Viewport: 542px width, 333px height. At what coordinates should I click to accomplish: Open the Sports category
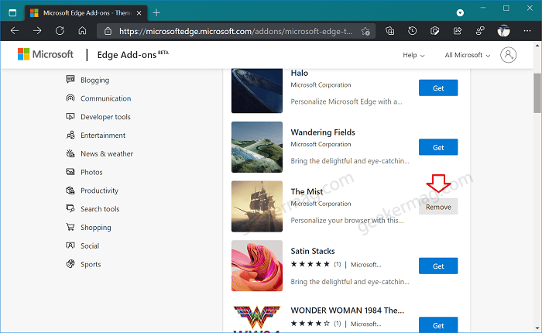[91, 265]
